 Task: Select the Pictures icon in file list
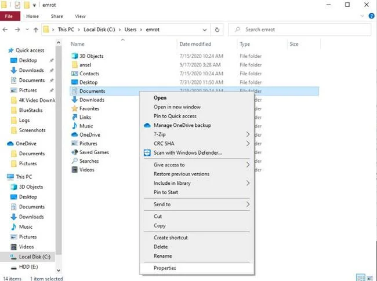pos(75,143)
